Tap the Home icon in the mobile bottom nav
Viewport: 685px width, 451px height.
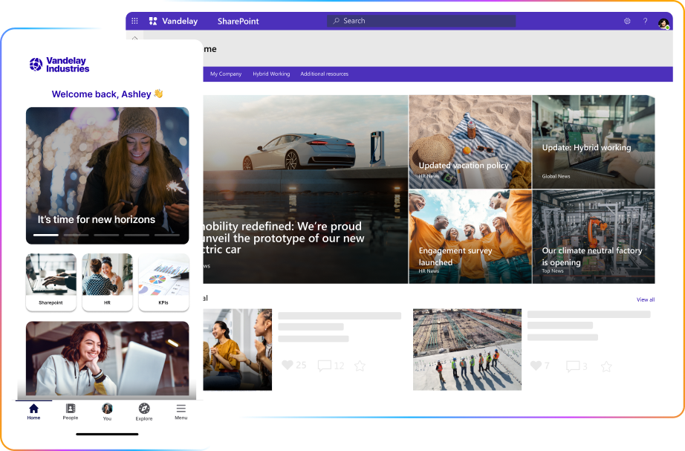pos(33,409)
